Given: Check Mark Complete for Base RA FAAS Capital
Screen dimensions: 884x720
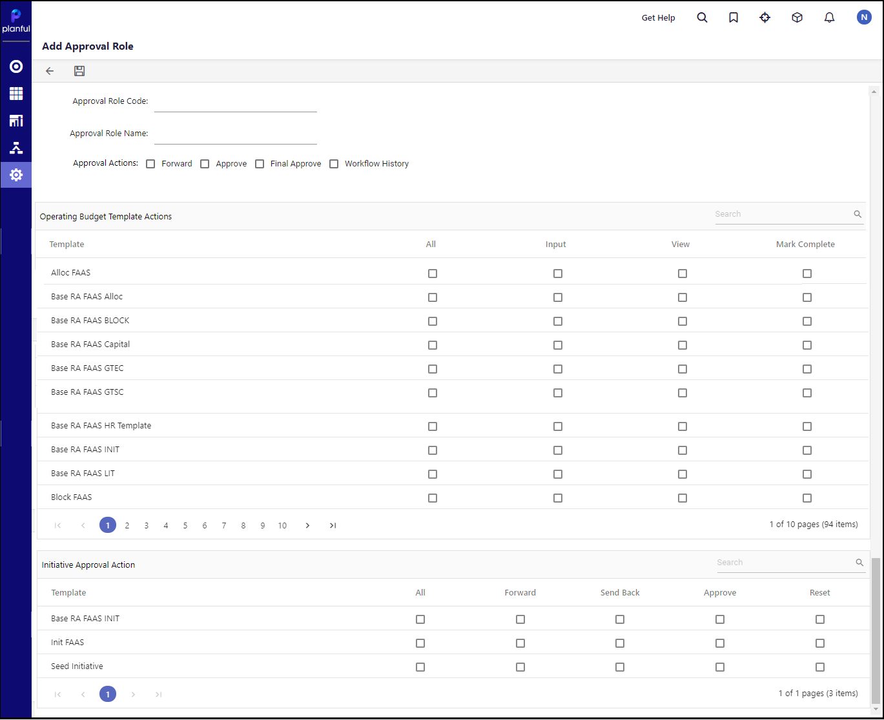Looking at the screenshot, I should coord(807,345).
